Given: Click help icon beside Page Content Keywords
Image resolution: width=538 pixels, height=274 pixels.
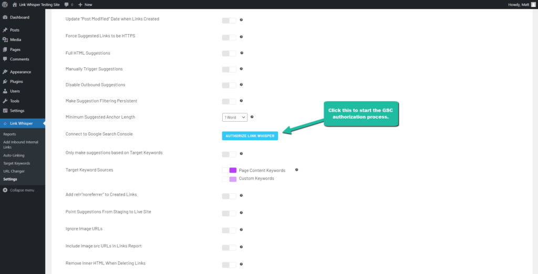Looking at the screenshot, I should coord(296,170).
